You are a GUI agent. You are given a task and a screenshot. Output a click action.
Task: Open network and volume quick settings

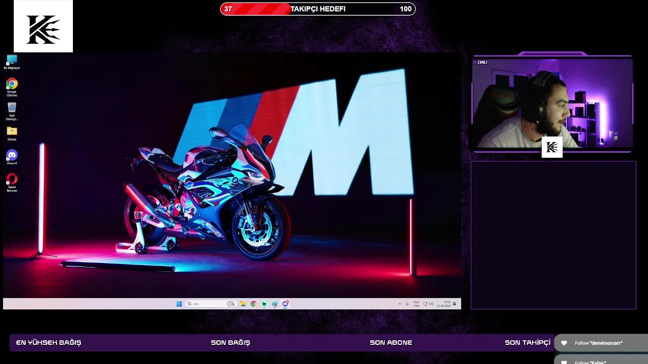click(x=428, y=304)
